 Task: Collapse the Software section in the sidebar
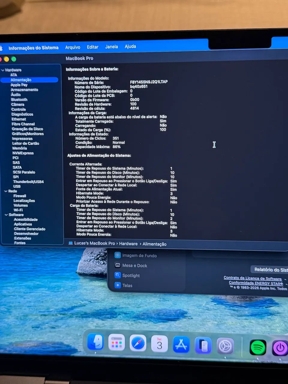coord(6,215)
